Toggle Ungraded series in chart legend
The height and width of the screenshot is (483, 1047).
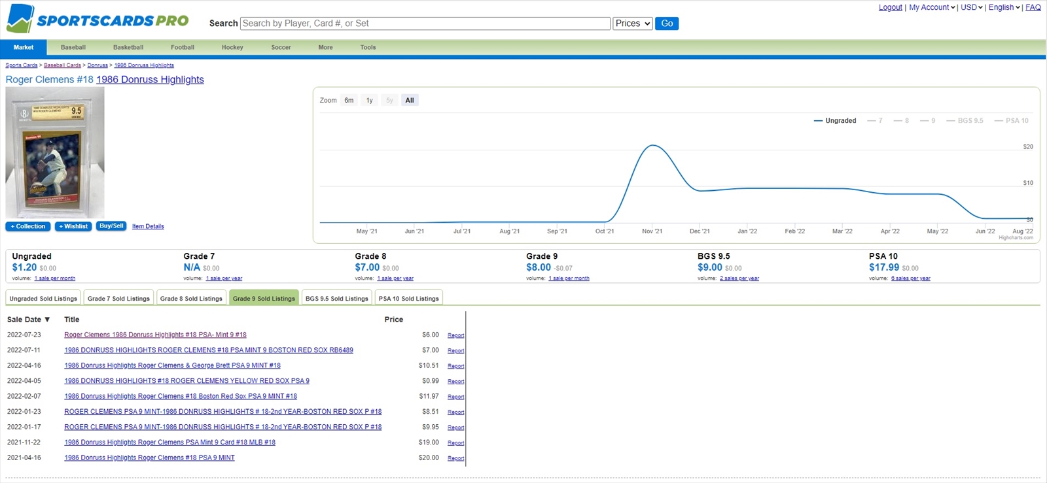tap(835, 121)
